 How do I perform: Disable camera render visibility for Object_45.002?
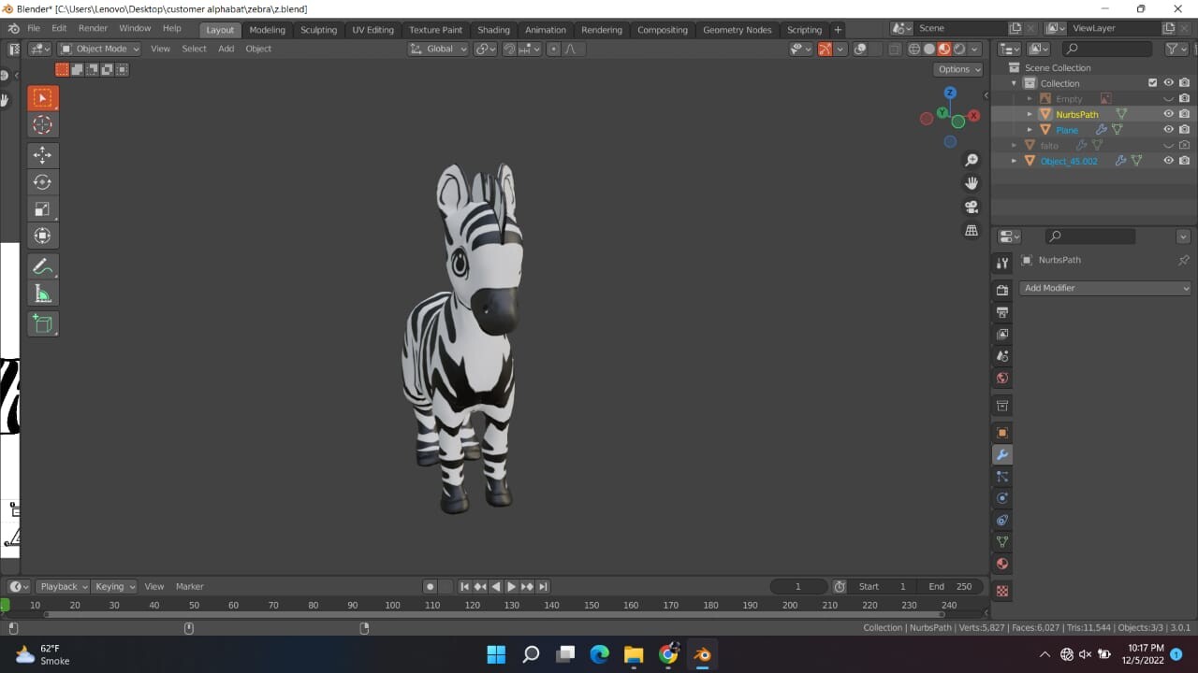(x=1184, y=160)
